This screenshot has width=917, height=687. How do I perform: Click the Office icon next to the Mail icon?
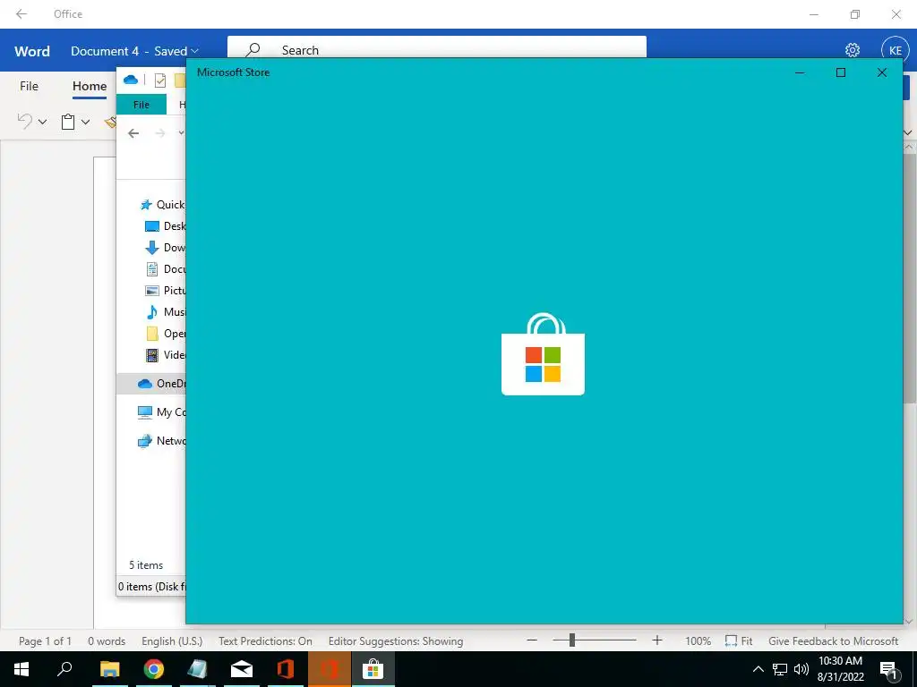click(x=286, y=669)
